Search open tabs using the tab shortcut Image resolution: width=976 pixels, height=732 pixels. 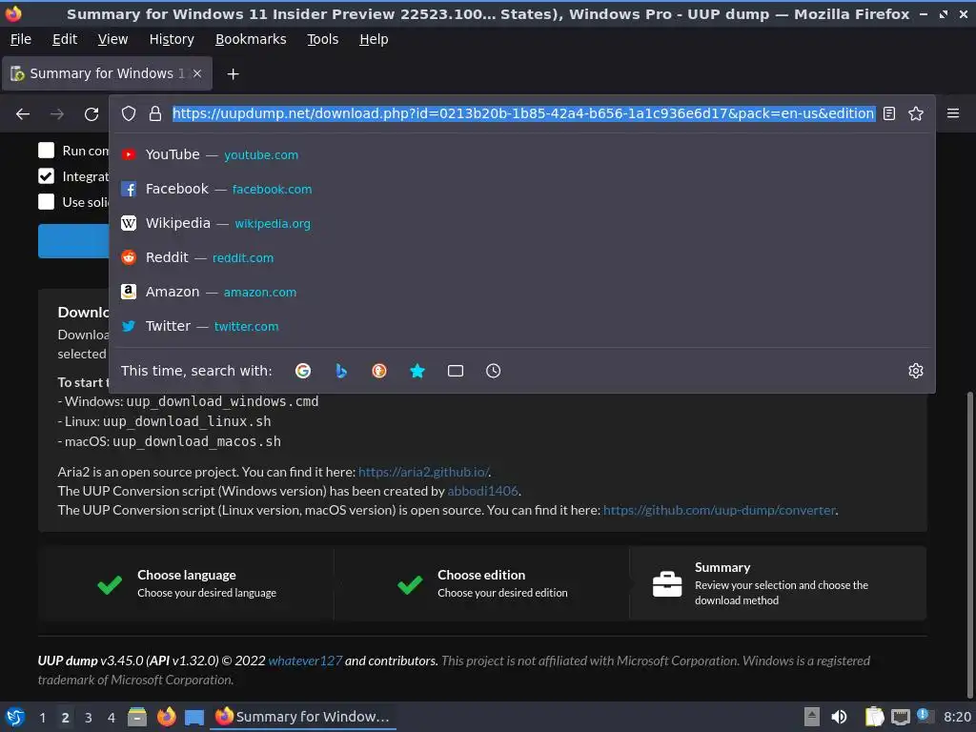456,371
